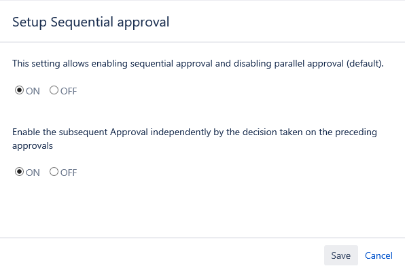Disable sequential approval to keep parallel approval
This screenshot has height=271, width=405.
point(54,90)
